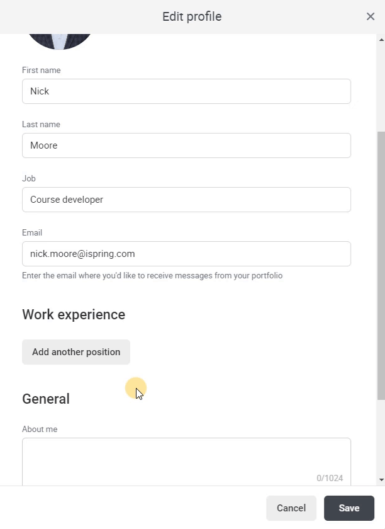Click the About me label
The height and width of the screenshot is (529, 385).
(x=40, y=429)
